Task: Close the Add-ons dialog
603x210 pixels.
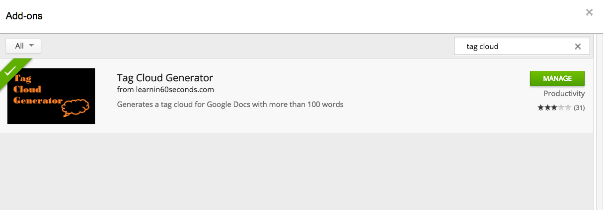Action: coord(589,12)
